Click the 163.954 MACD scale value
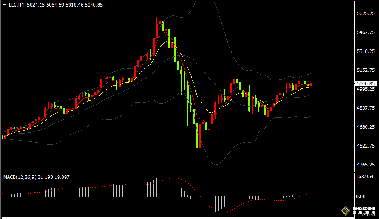This screenshot has height=219, width=379. point(365,177)
